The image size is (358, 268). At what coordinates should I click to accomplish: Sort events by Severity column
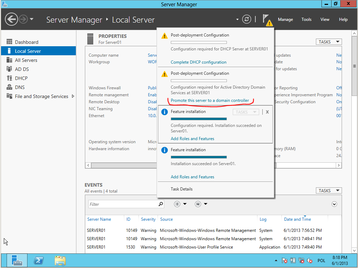(x=148, y=219)
